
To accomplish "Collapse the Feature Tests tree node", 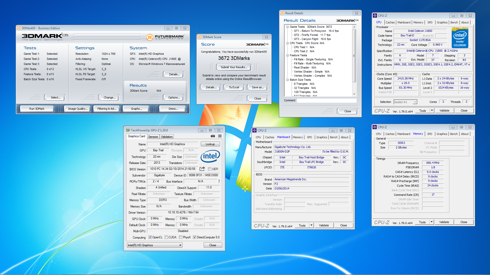I will [287, 55].
